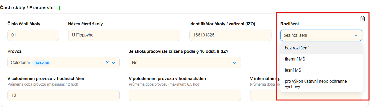This screenshot has height=111, width=373.
Task: Click the 01.01.2000 date badge
Action: [x=41, y=63]
